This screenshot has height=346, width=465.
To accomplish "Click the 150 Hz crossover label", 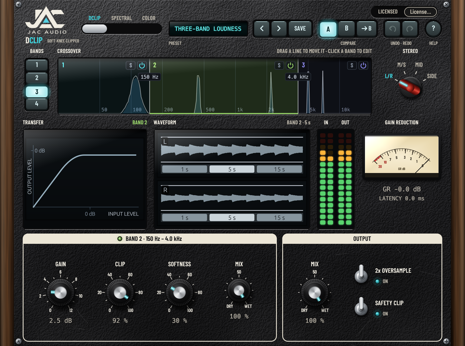I will coord(150,77).
